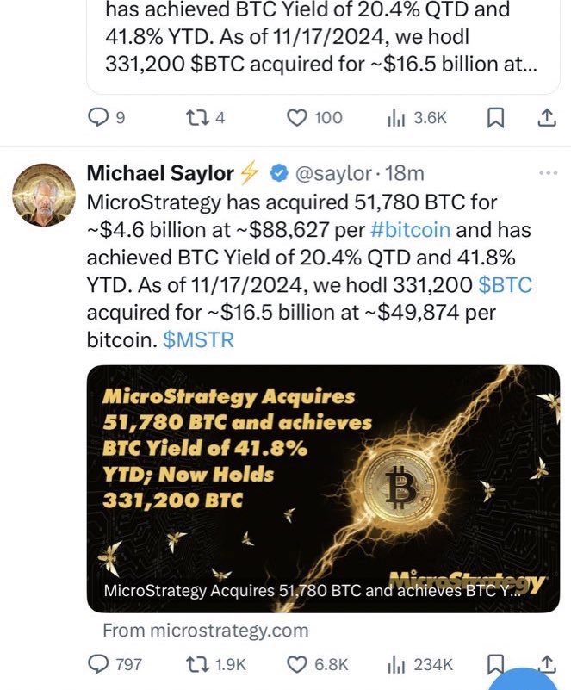Image resolution: width=571 pixels, height=690 pixels.
Task: Bookmark the top tweet
Action: click(x=495, y=117)
